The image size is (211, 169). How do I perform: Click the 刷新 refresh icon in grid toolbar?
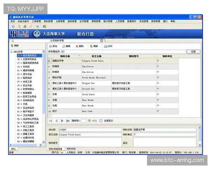(x=91, y=46)
